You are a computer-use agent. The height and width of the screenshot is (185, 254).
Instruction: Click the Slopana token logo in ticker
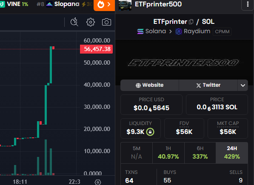coord(49,4)
